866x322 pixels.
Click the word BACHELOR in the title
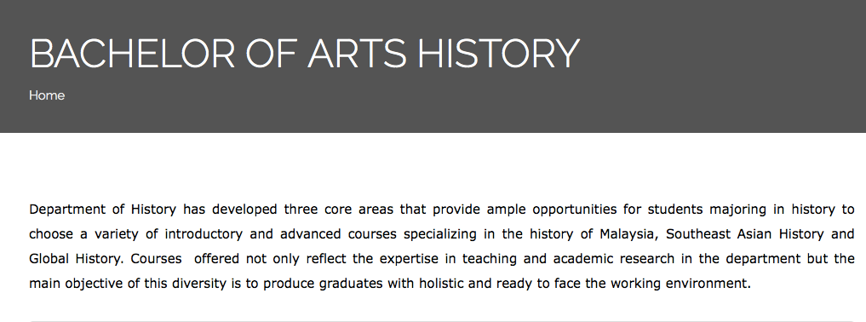132,54
